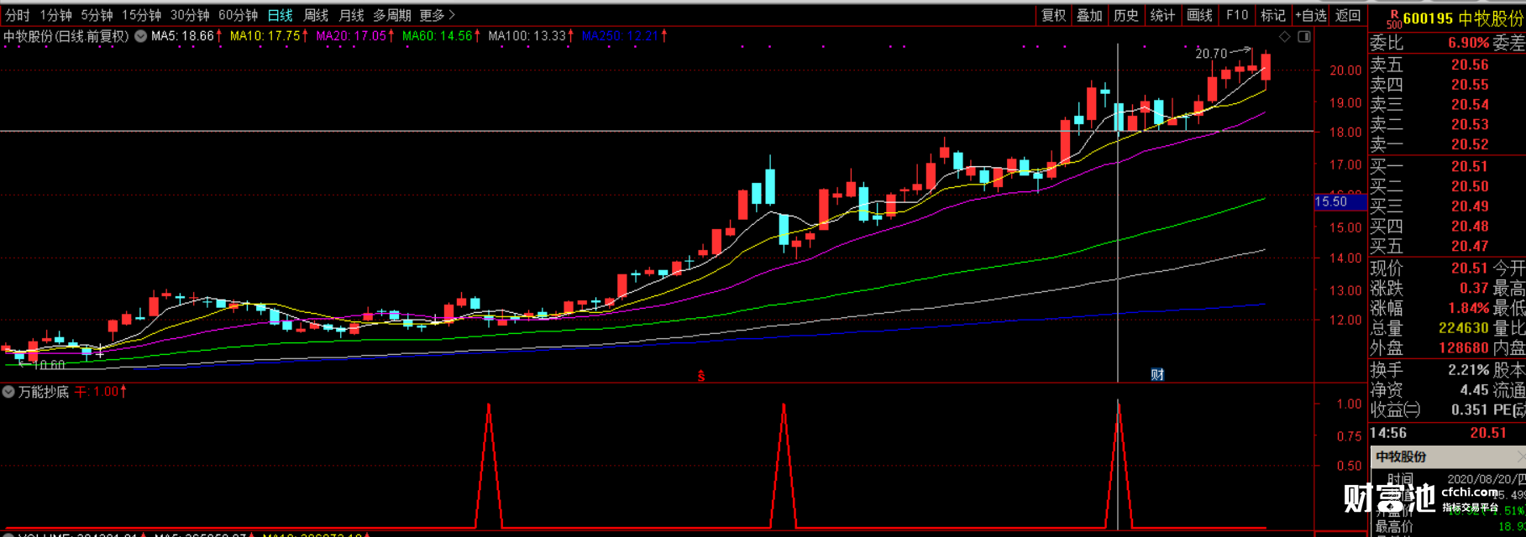The width and height of the screenshot is (1526, 537).
Task: Select the 周线 weekly period tab
Action: pyautogui.click(x=316, y=15)
